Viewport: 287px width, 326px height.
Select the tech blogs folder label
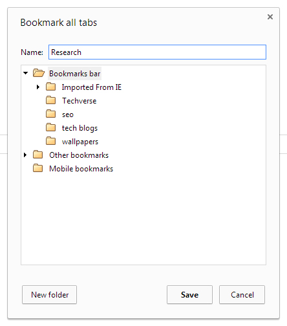(x=80, y=128)
